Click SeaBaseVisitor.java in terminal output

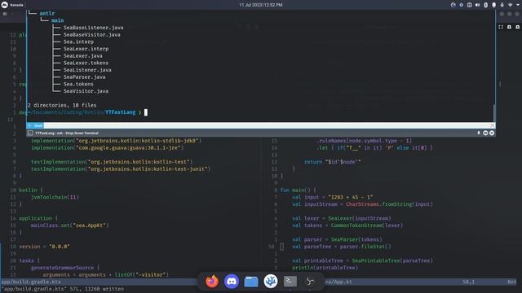click(x=92, y=34)
